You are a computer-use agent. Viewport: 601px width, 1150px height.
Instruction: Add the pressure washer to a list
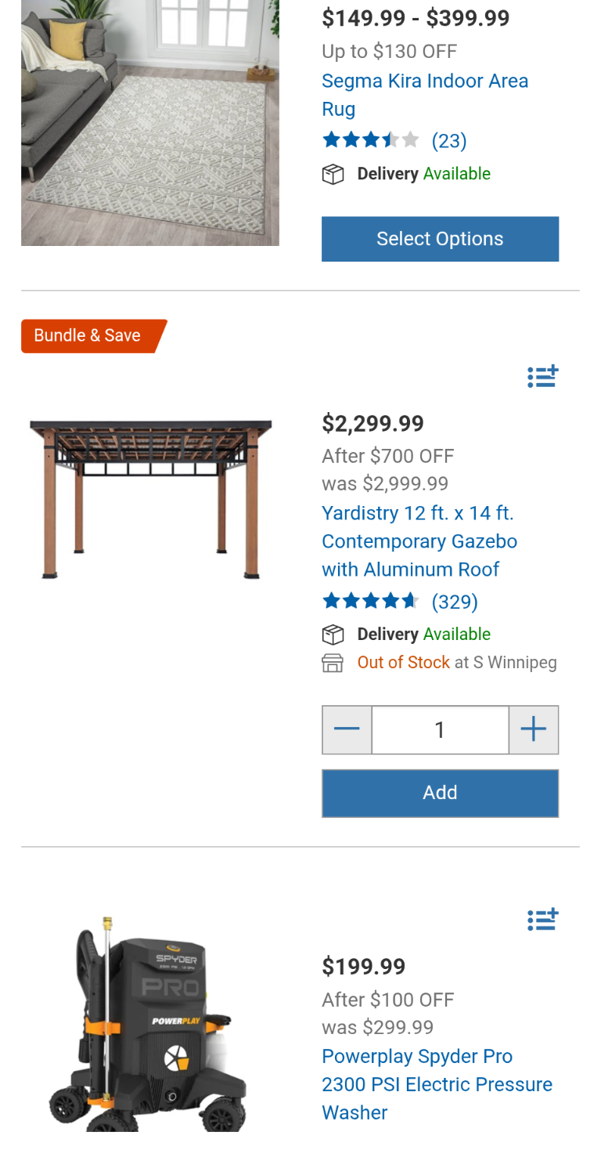[542, 919]
